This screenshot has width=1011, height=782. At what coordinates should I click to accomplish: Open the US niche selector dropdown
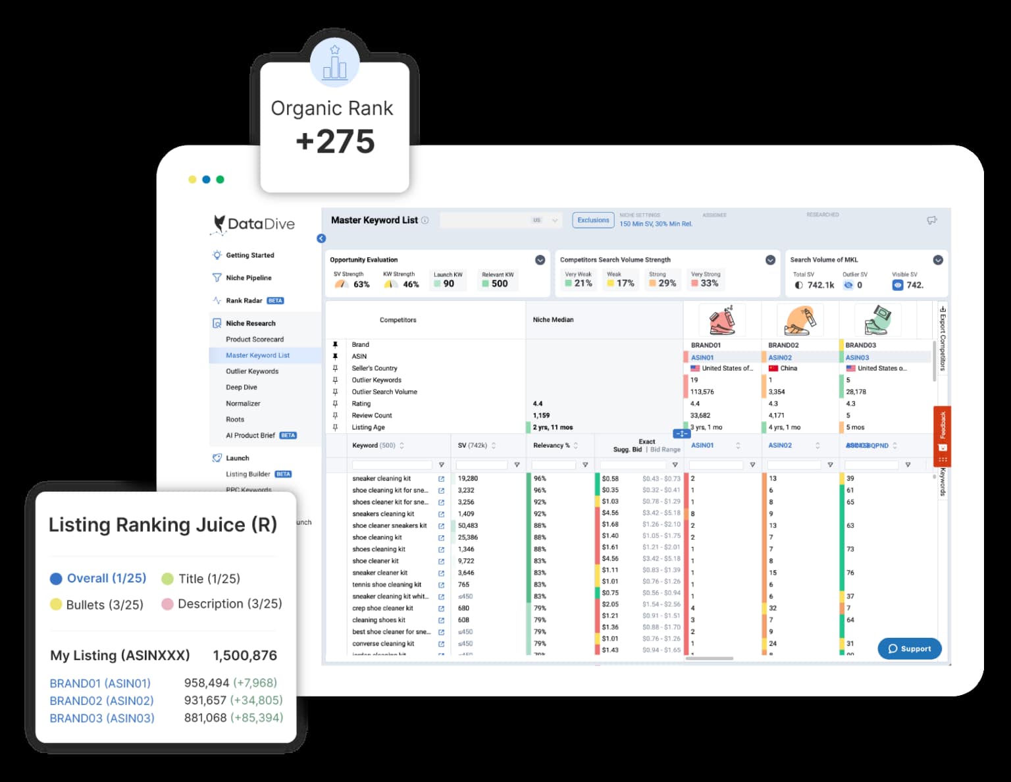502,221
